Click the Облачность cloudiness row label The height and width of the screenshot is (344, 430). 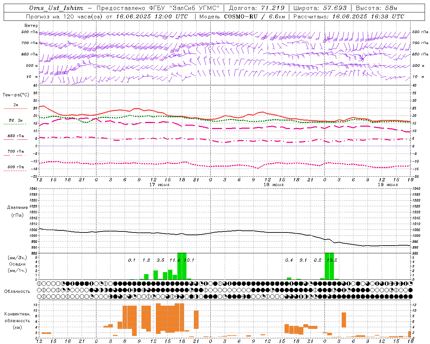point(17,291)
